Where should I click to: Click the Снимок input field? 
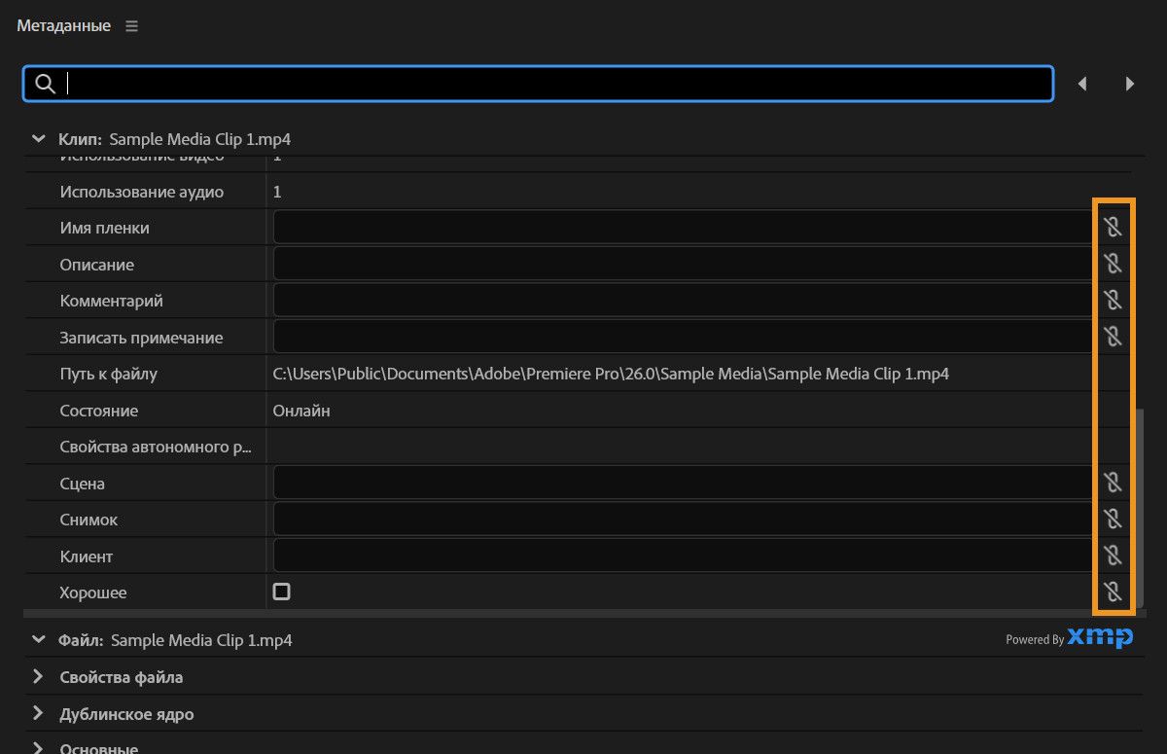click(x=683, y=519)
